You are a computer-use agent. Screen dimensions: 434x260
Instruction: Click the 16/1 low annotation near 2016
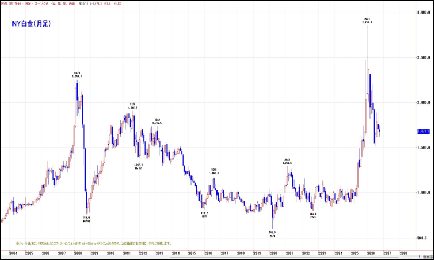click(205, 215)
